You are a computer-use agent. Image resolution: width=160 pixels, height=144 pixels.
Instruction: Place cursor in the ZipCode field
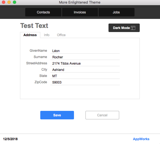[85, 82]
